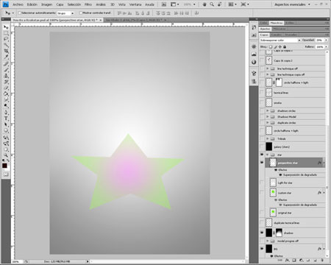Select the Zoom tool in the toolbox
The image size is (331, 265).
point(6,155)
